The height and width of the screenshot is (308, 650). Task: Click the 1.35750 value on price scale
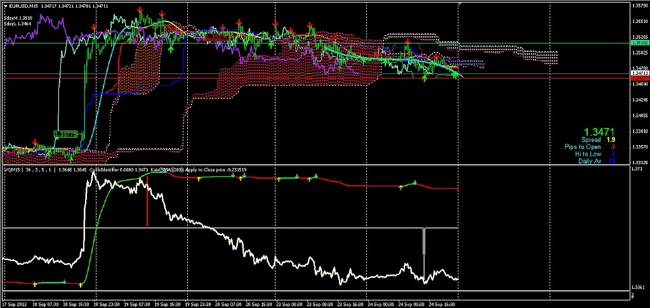tap(639, 6)
